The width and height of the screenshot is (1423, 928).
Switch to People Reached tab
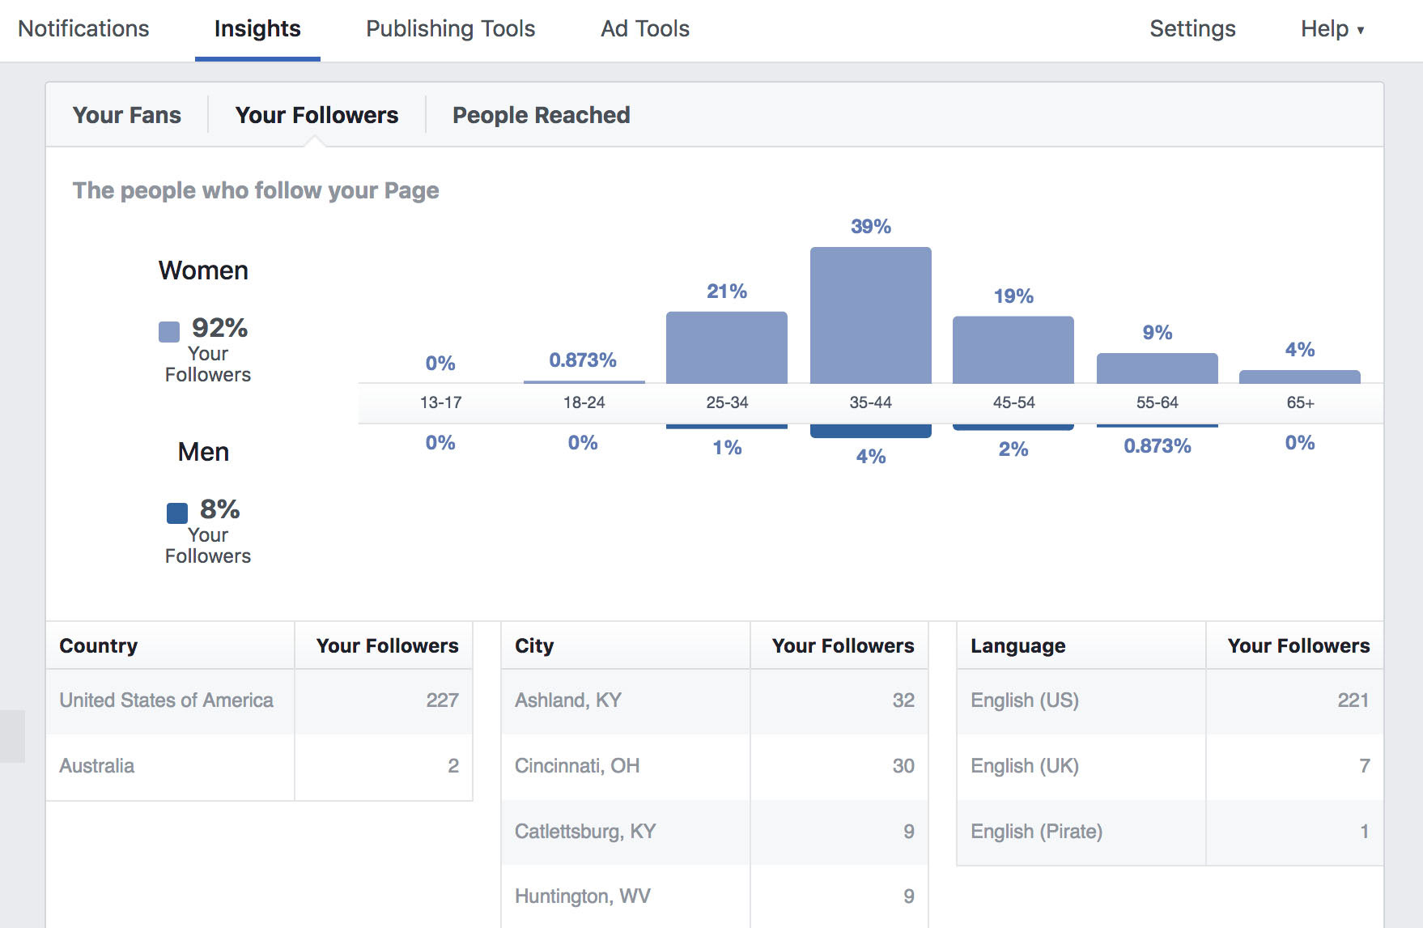pyautogui.click(x=541, y=115)
